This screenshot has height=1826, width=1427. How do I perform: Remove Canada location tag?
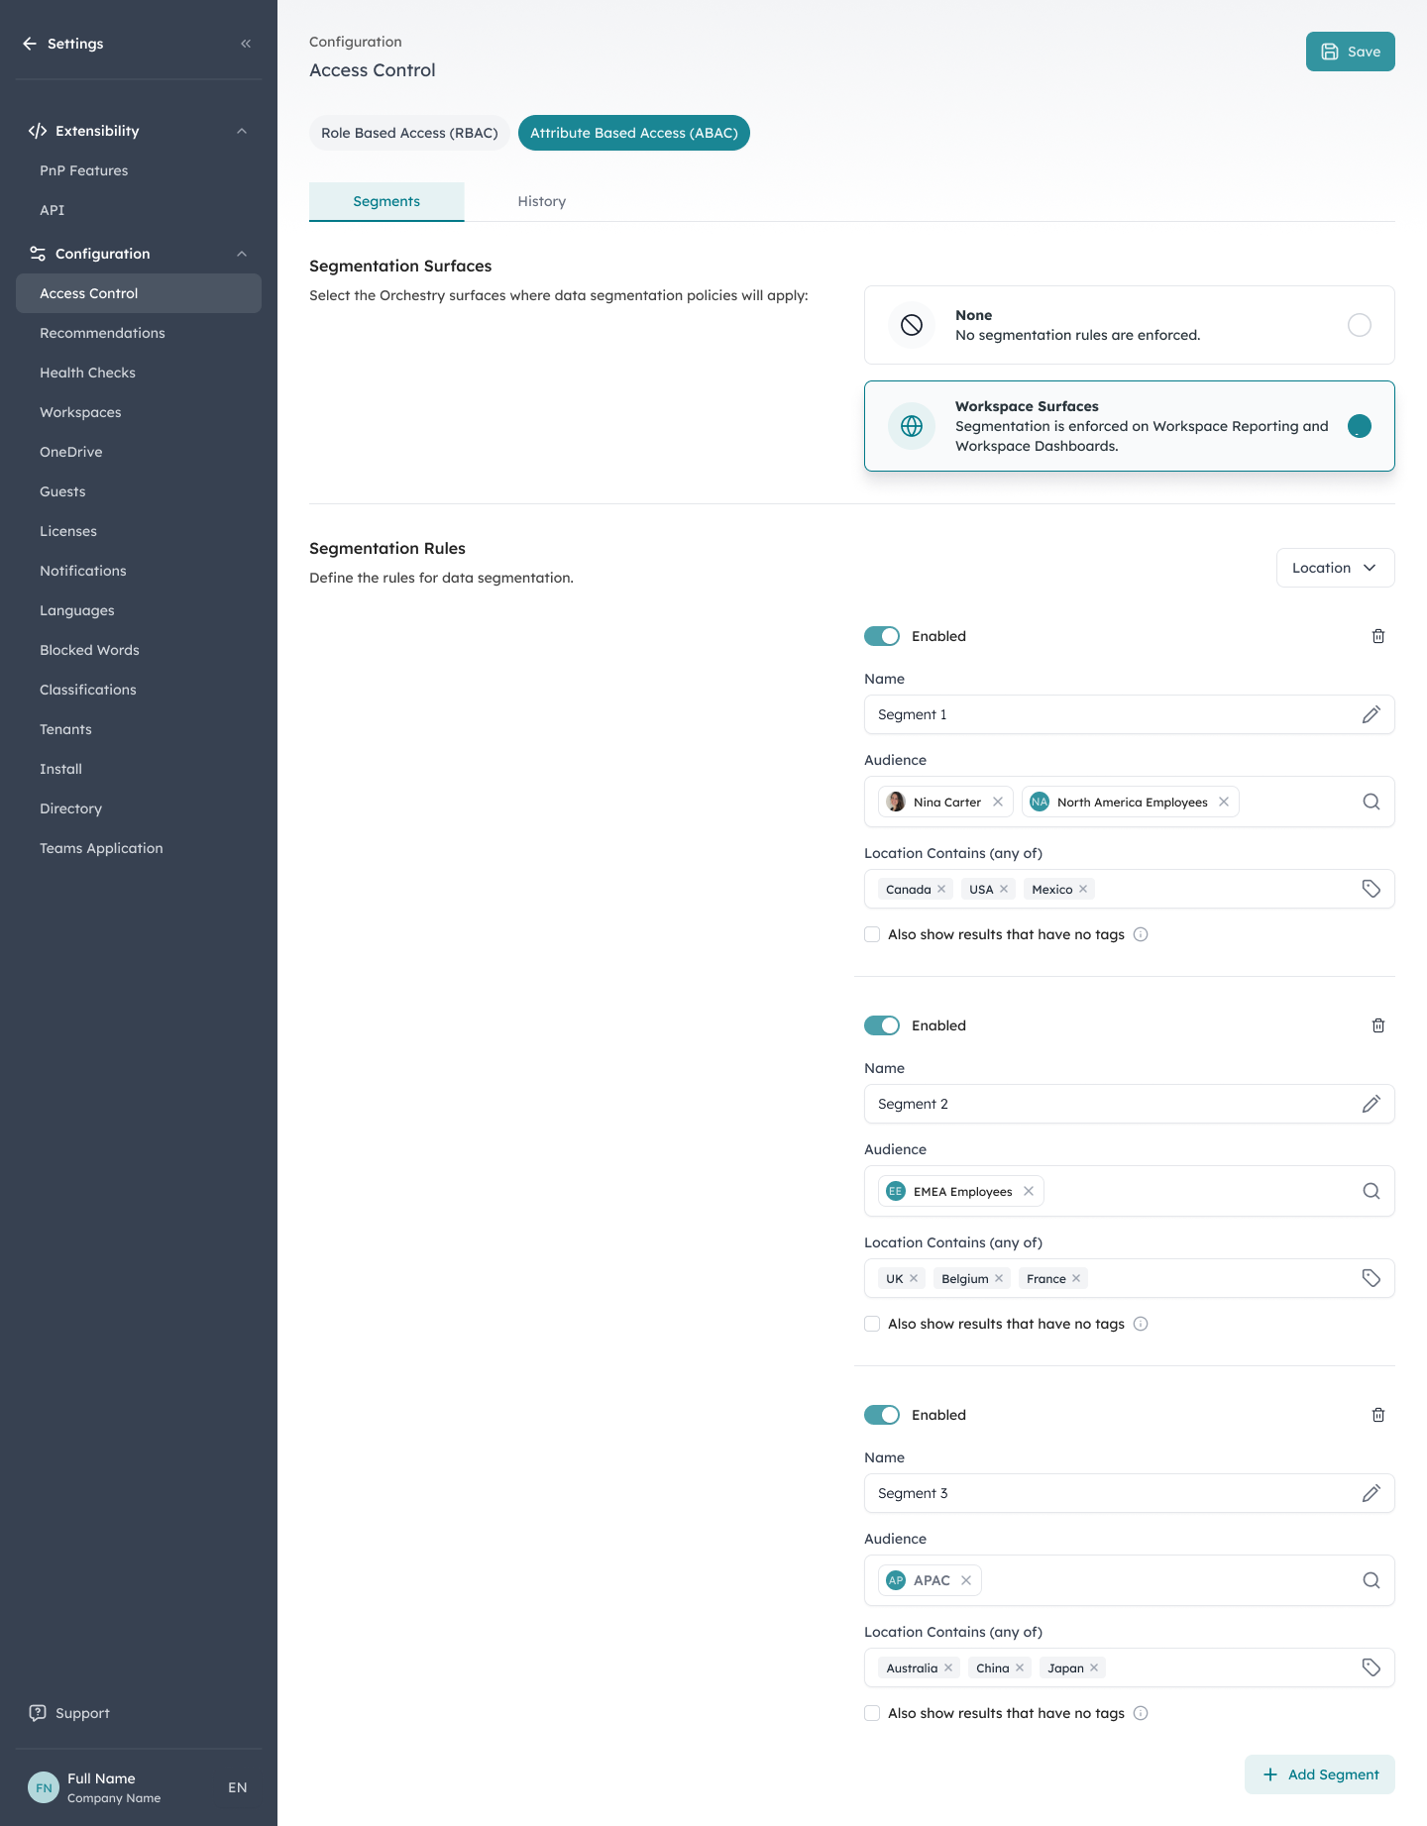coord(941,889)
